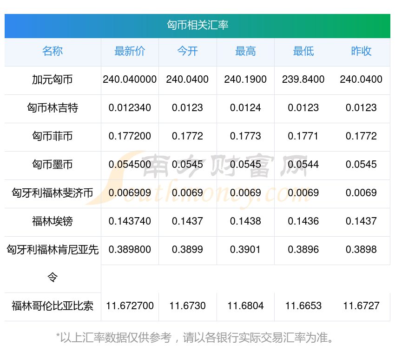Select the 11.6804 highest price cell
This screenshot has height=352, width=395.
pos(245,306)
